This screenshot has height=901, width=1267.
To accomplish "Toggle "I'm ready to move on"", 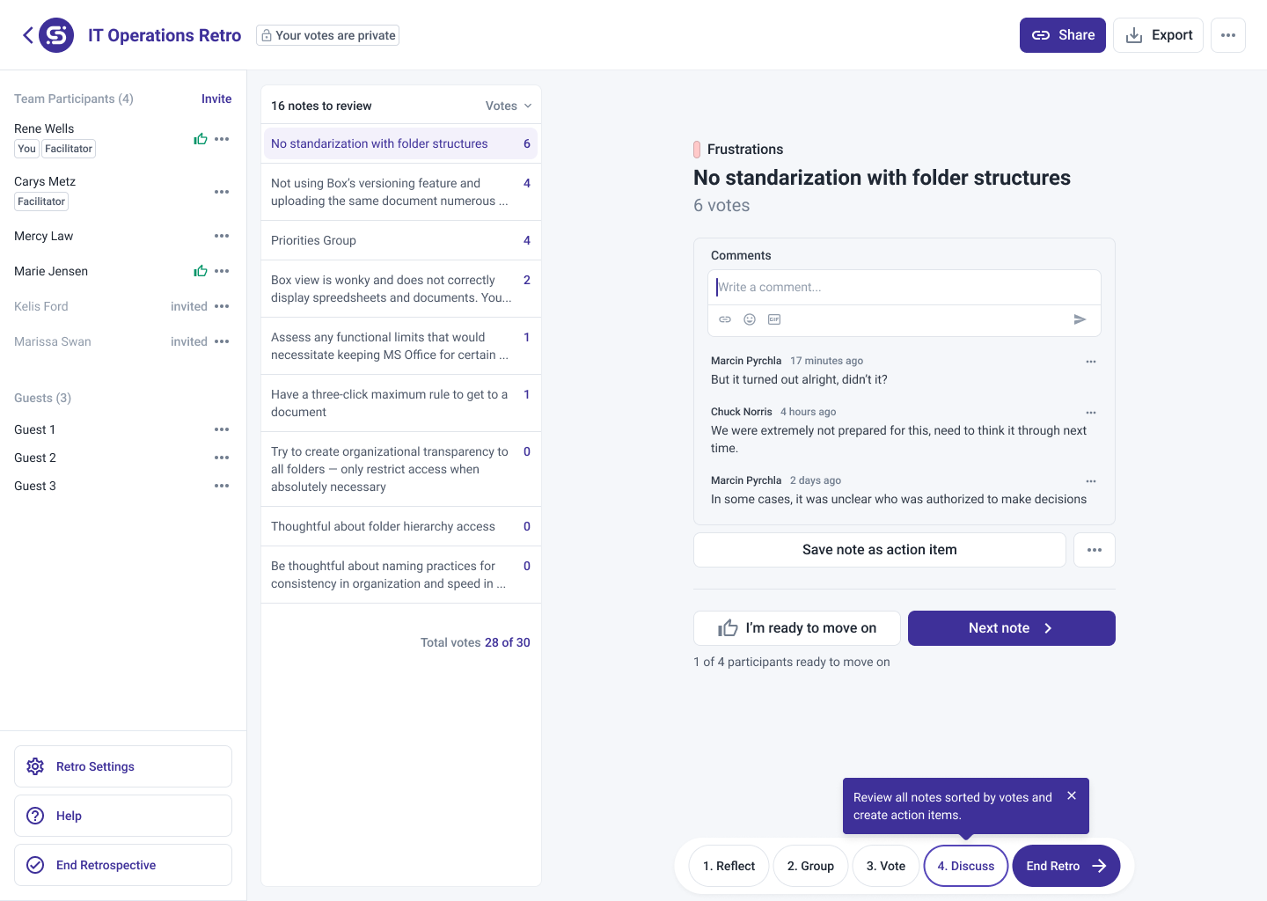I will click(x=797, y=628).
